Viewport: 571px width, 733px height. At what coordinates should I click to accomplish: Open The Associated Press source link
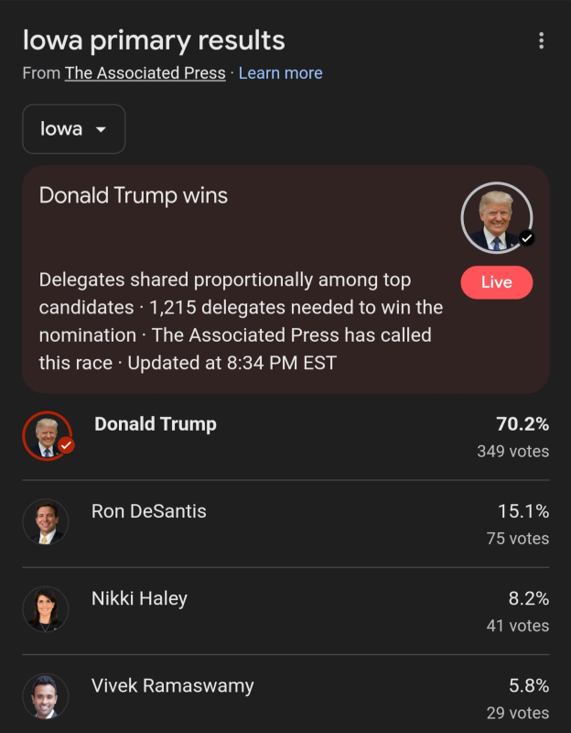pyautogui.click(x=145, y=73)
